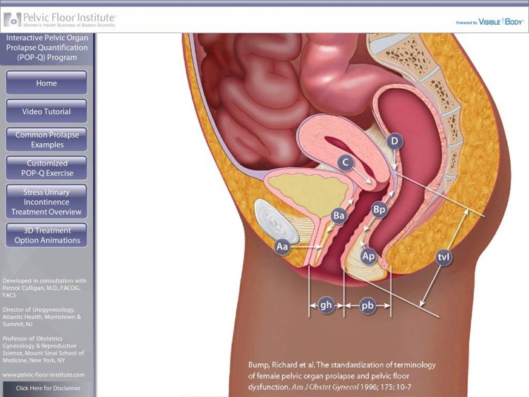The image size is (529, 397).
Task: Open Stress Urinary Incontinence Treatment Overview
Action: tap(47, 202)
